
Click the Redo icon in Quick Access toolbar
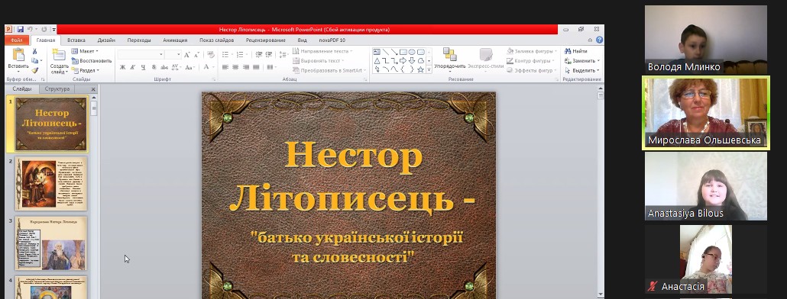44,30
